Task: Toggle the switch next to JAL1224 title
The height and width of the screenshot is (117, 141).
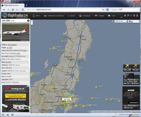Action: click(12, 21)
